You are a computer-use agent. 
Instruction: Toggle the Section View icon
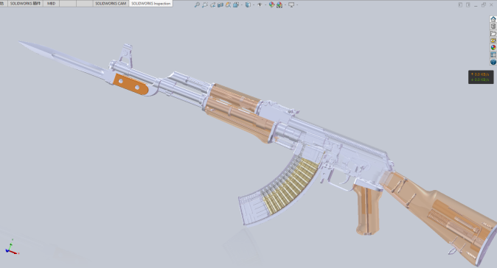pyautogui.click(x=220, y=4)
